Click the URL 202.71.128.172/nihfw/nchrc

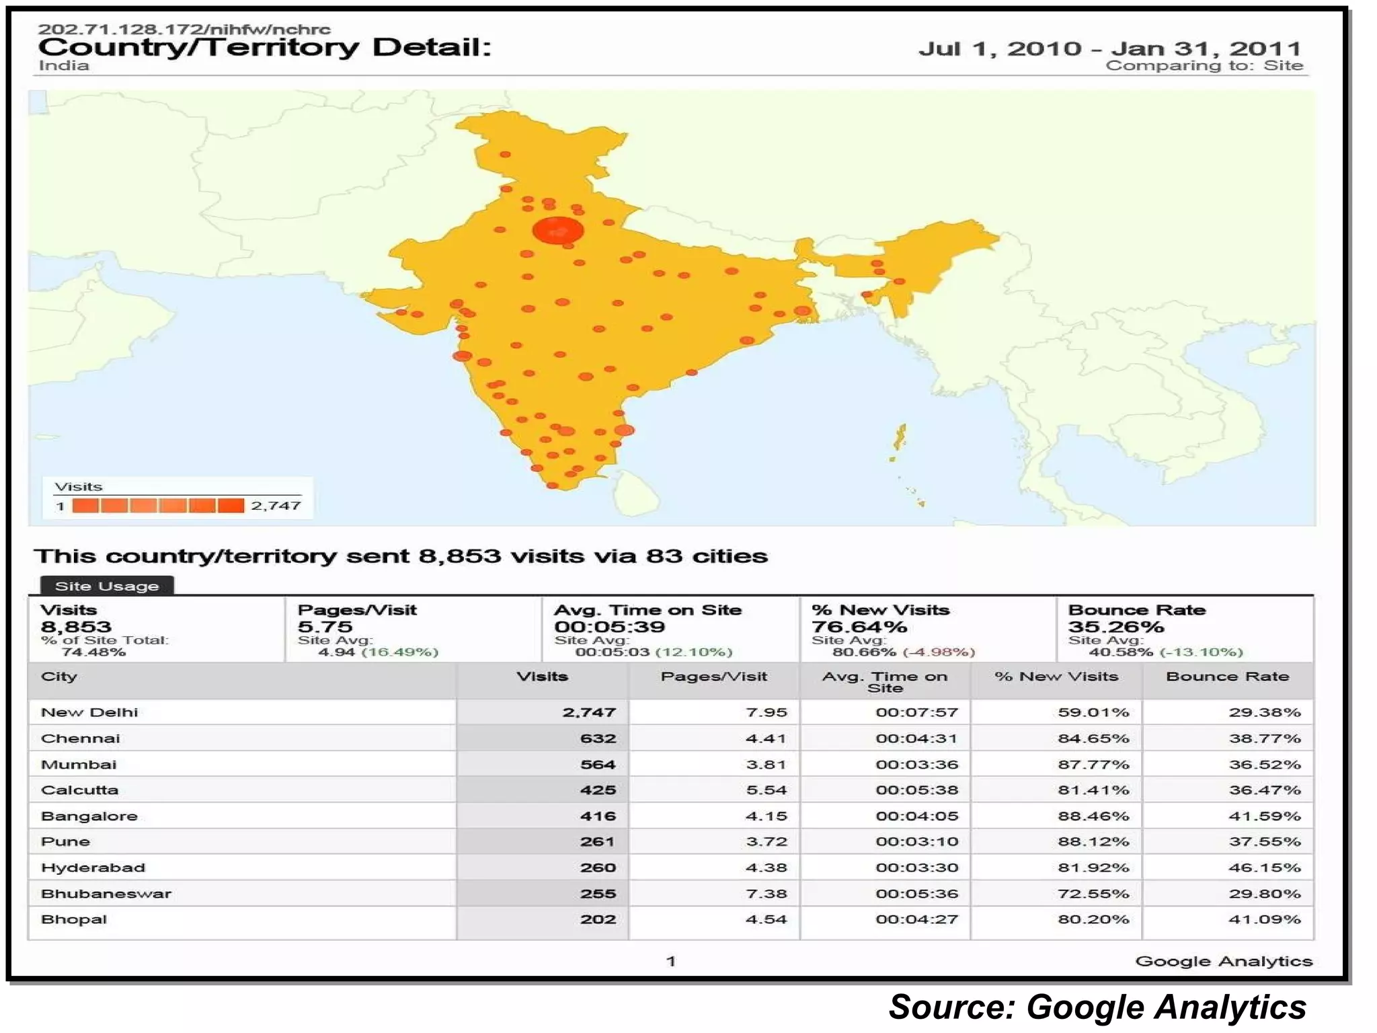(x=184, y=29)
